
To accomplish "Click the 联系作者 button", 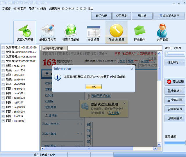I will pyautogui.click(x=101, y=16).
